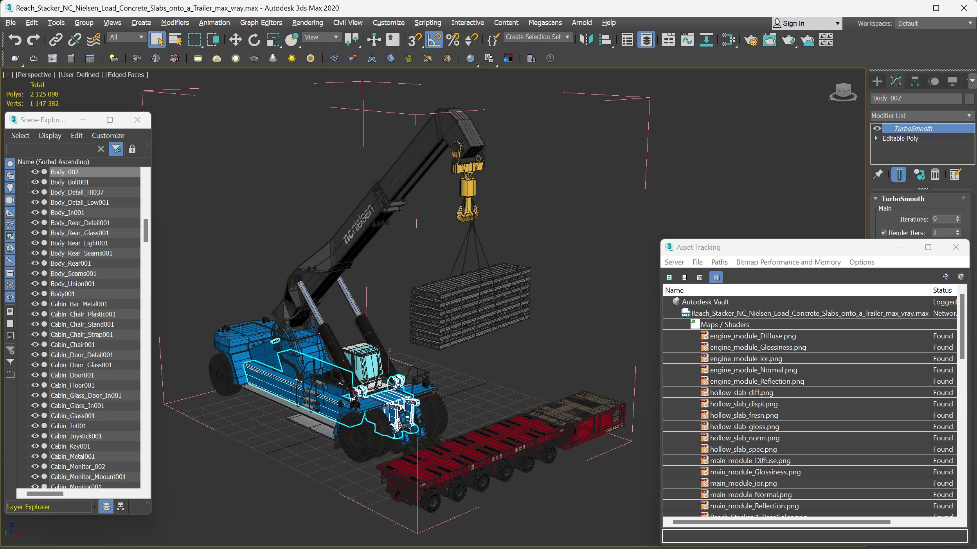Viewport: 977px width, 549px height.
Task: Toggle visibility of Cabin_Chair001
Action: tap(35, 344)
